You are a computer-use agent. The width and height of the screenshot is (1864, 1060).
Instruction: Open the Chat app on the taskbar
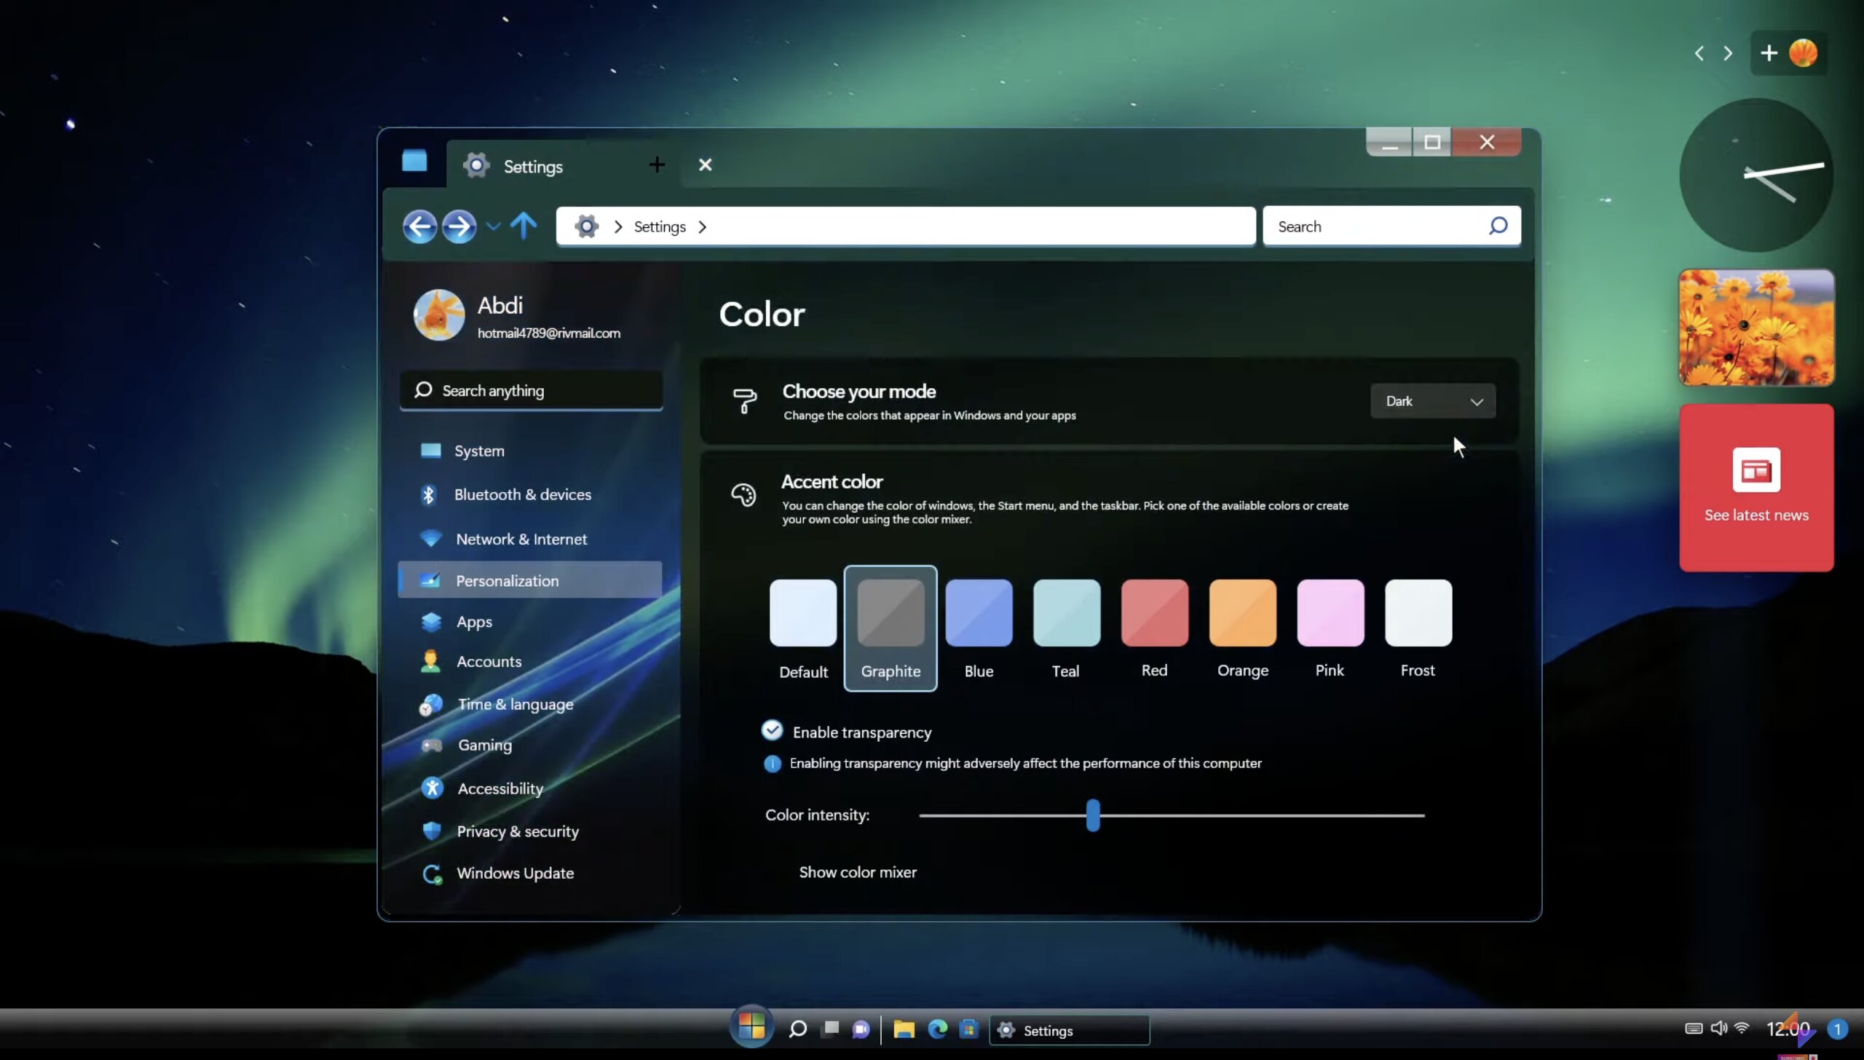click(x=861, y=1029)
